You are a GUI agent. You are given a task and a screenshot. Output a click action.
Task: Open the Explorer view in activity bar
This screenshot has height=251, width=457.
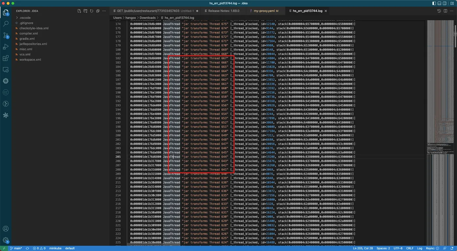(x=6, y=13)
